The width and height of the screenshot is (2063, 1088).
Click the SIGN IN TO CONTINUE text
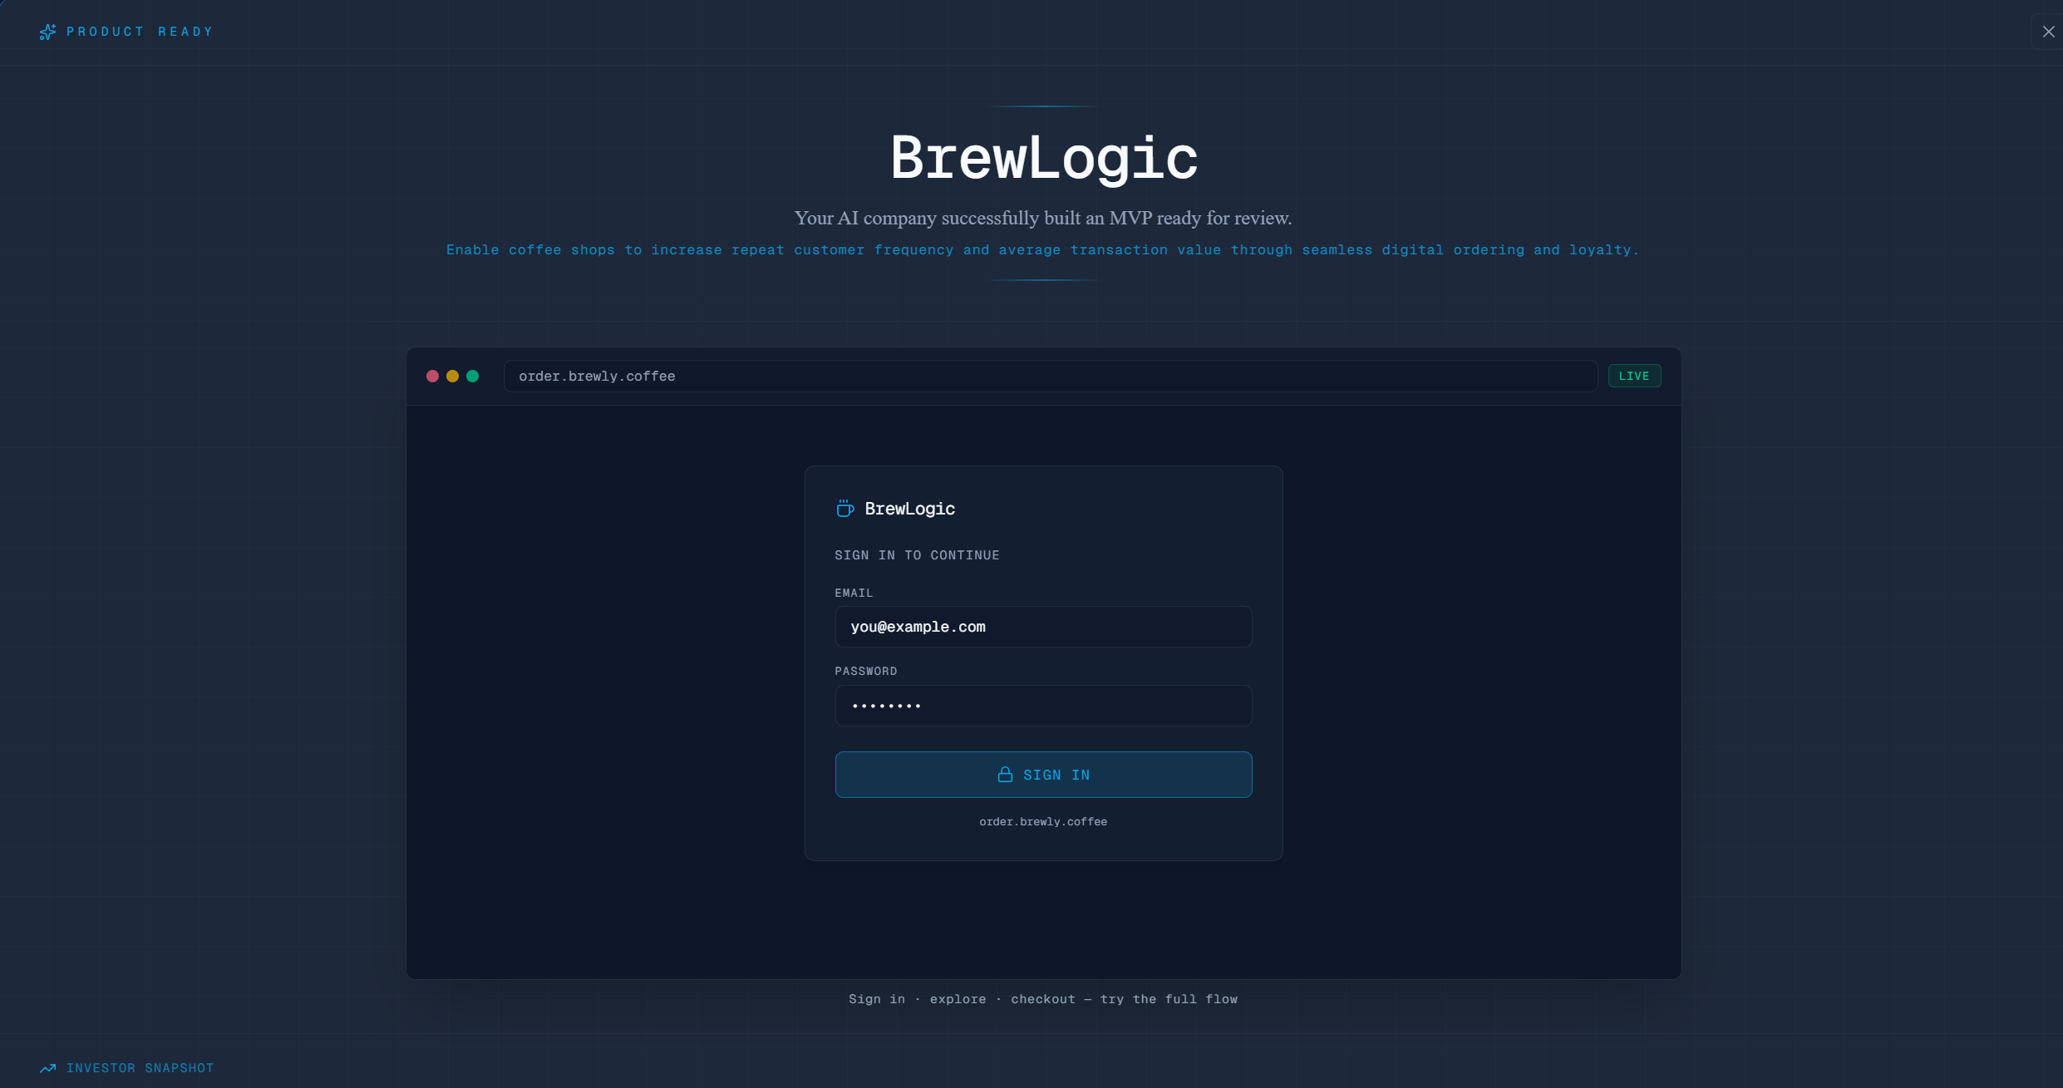[x=917, y=555]
